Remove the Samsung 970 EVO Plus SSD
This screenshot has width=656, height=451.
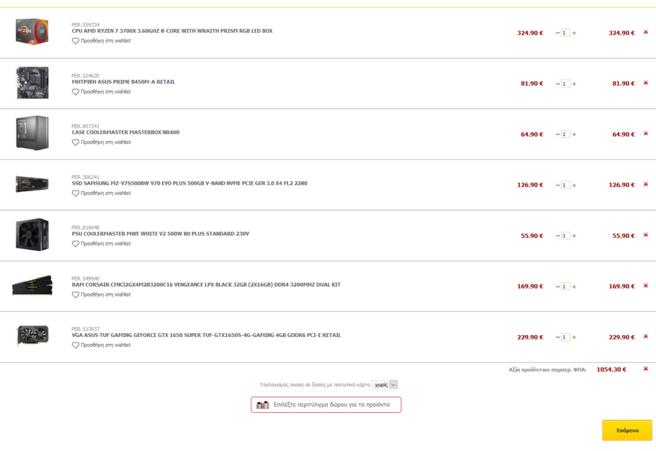coord(645,184)
